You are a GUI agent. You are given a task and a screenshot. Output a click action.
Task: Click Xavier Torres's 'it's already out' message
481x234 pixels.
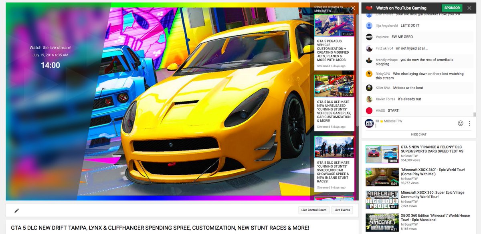(409, 99)
